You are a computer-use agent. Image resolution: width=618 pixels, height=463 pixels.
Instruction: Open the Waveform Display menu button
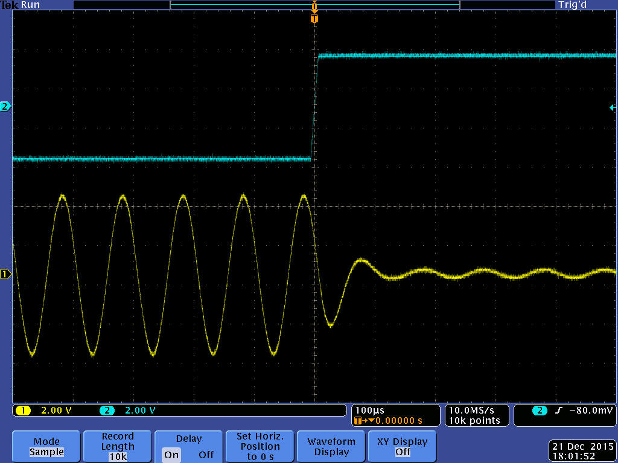331,447
